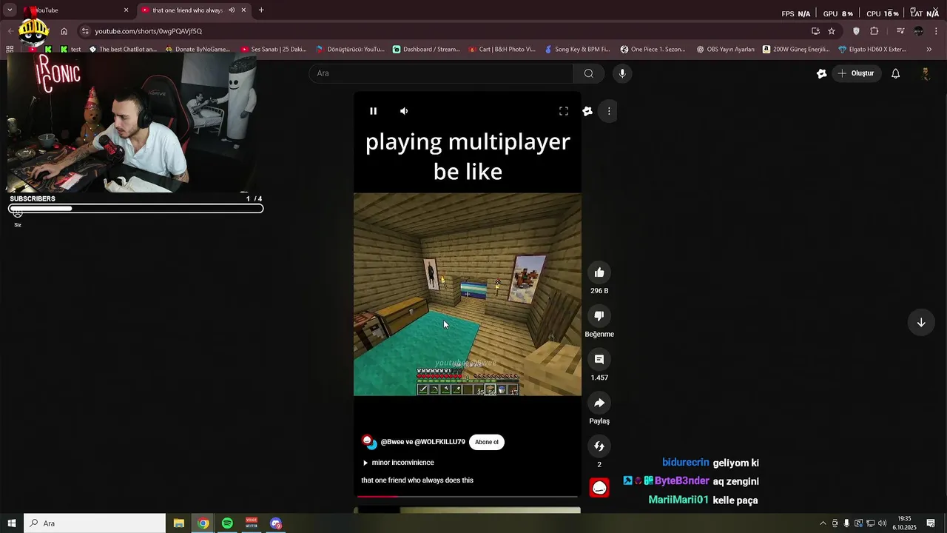Open the @Bwee ve @WOLFKILLU79 channel link

[422, 442]
